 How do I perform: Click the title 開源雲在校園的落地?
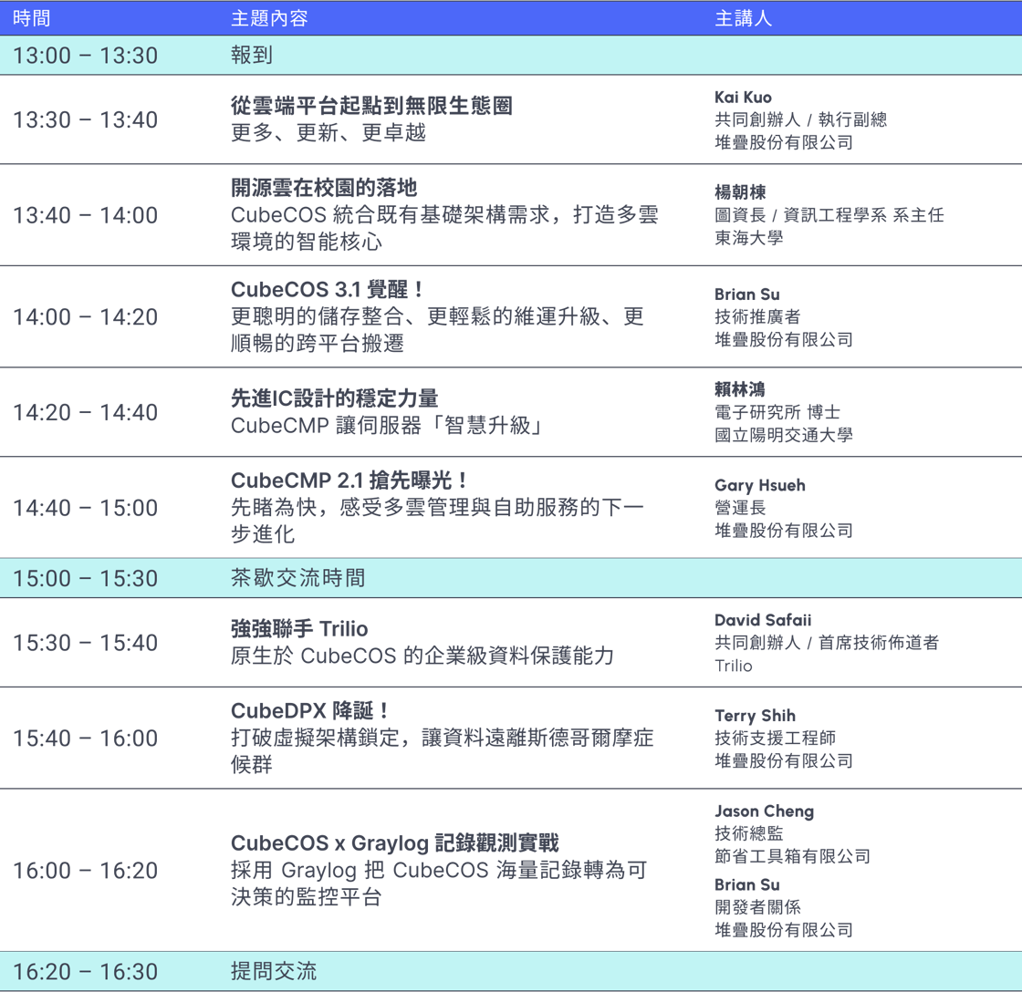324,188
